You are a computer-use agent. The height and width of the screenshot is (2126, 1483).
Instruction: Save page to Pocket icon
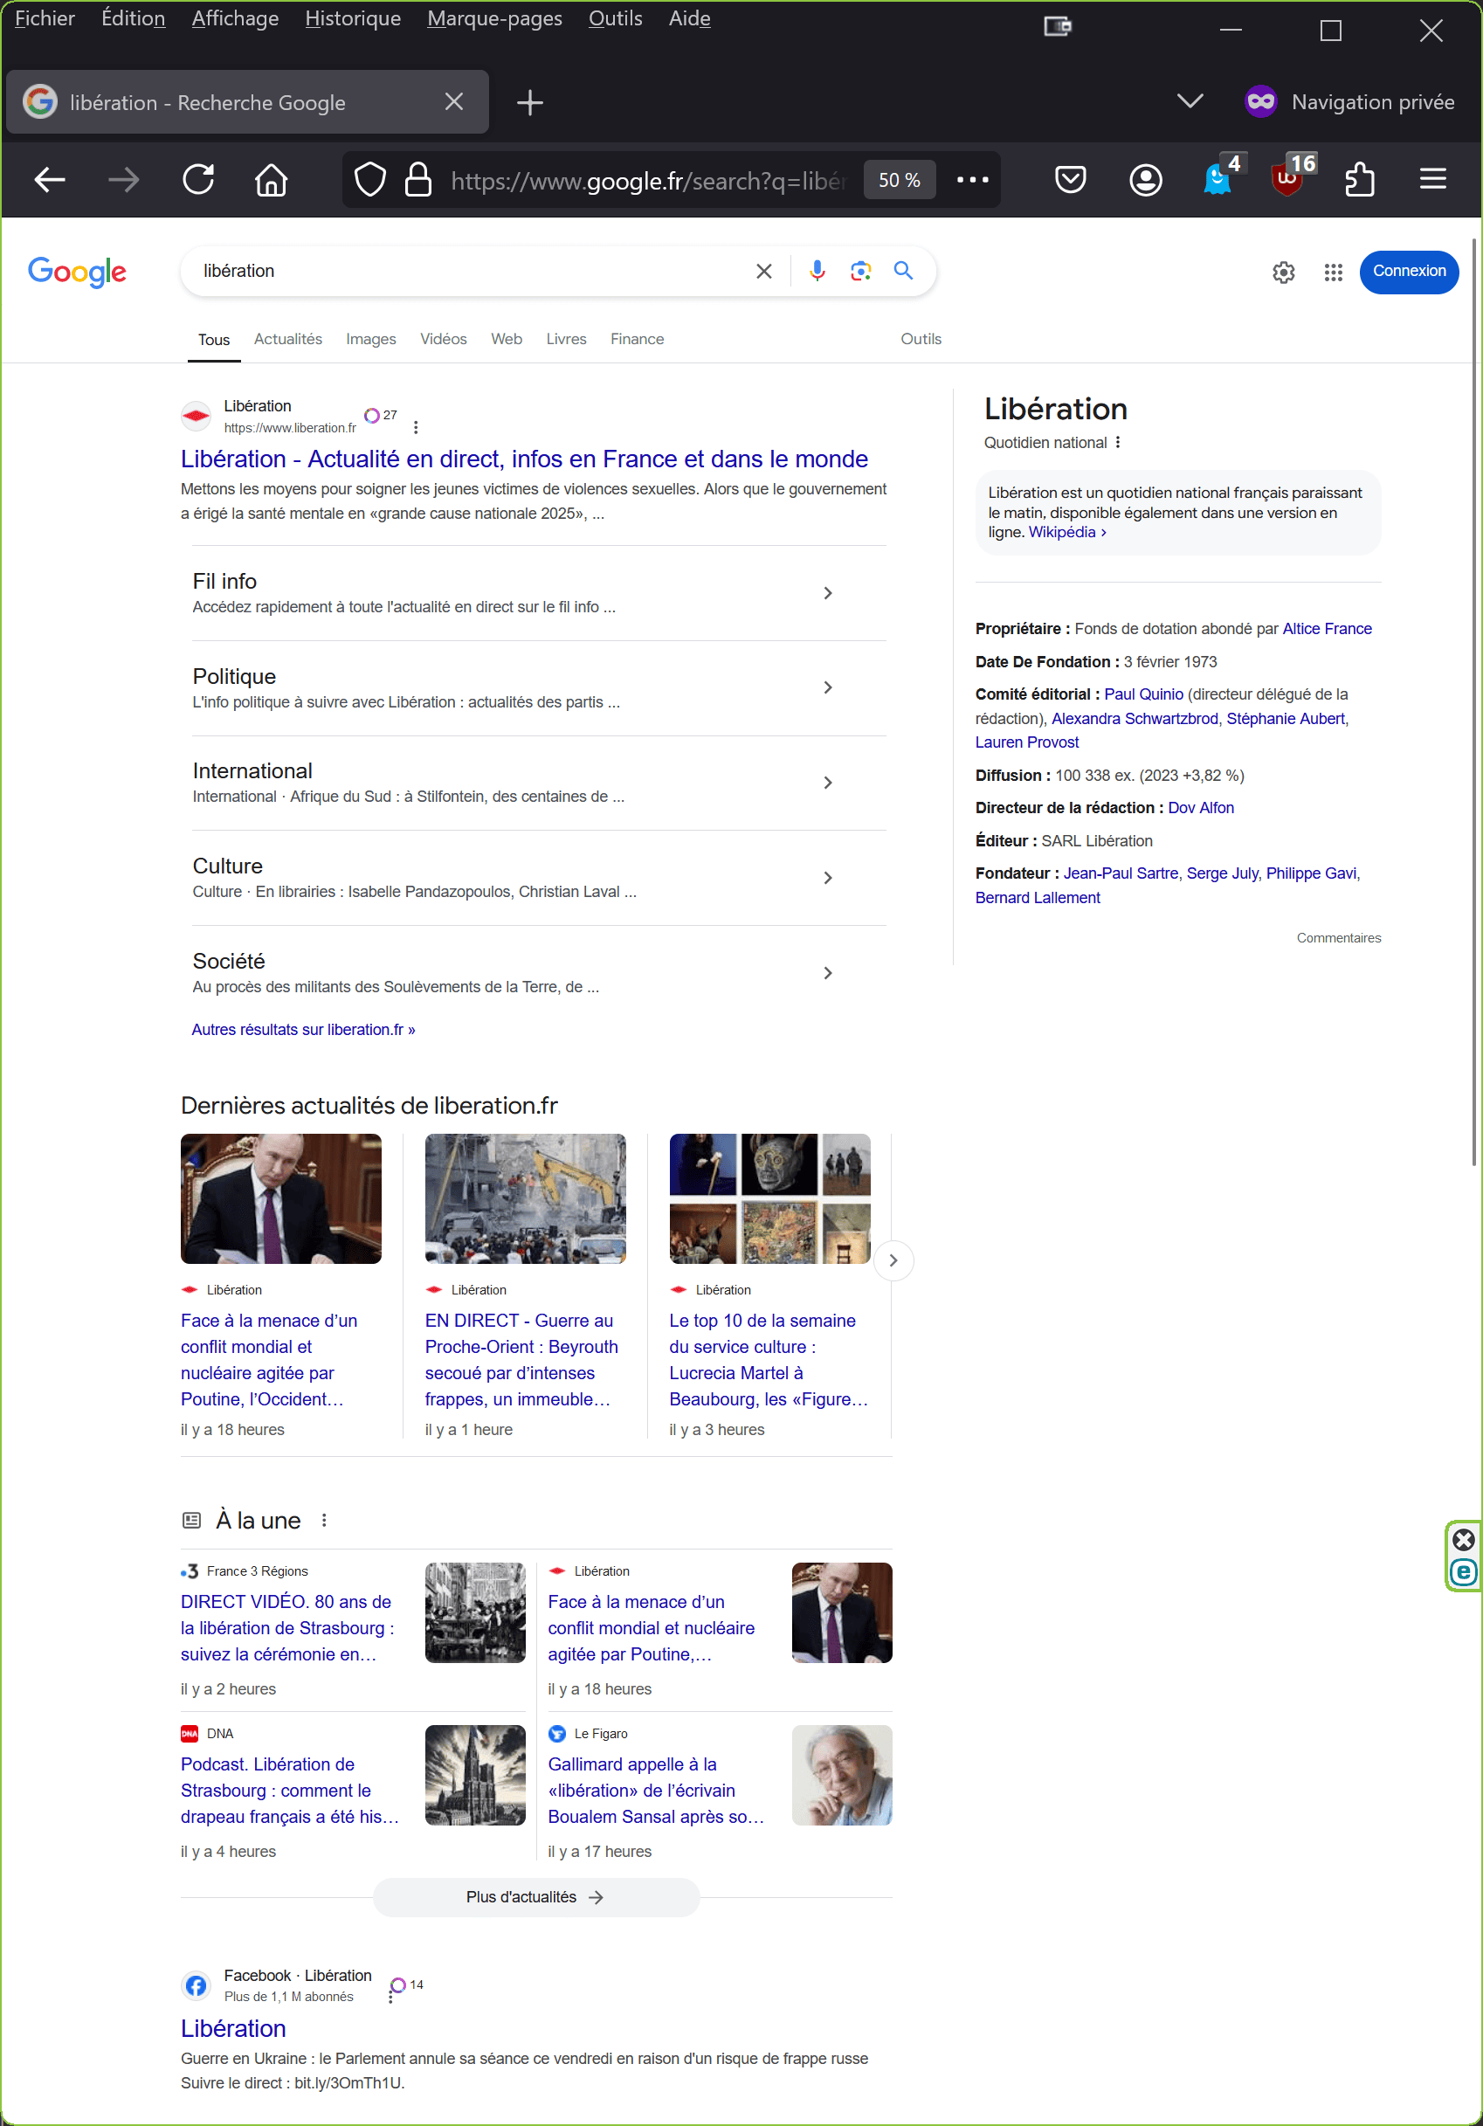[x=1070, y=180]
